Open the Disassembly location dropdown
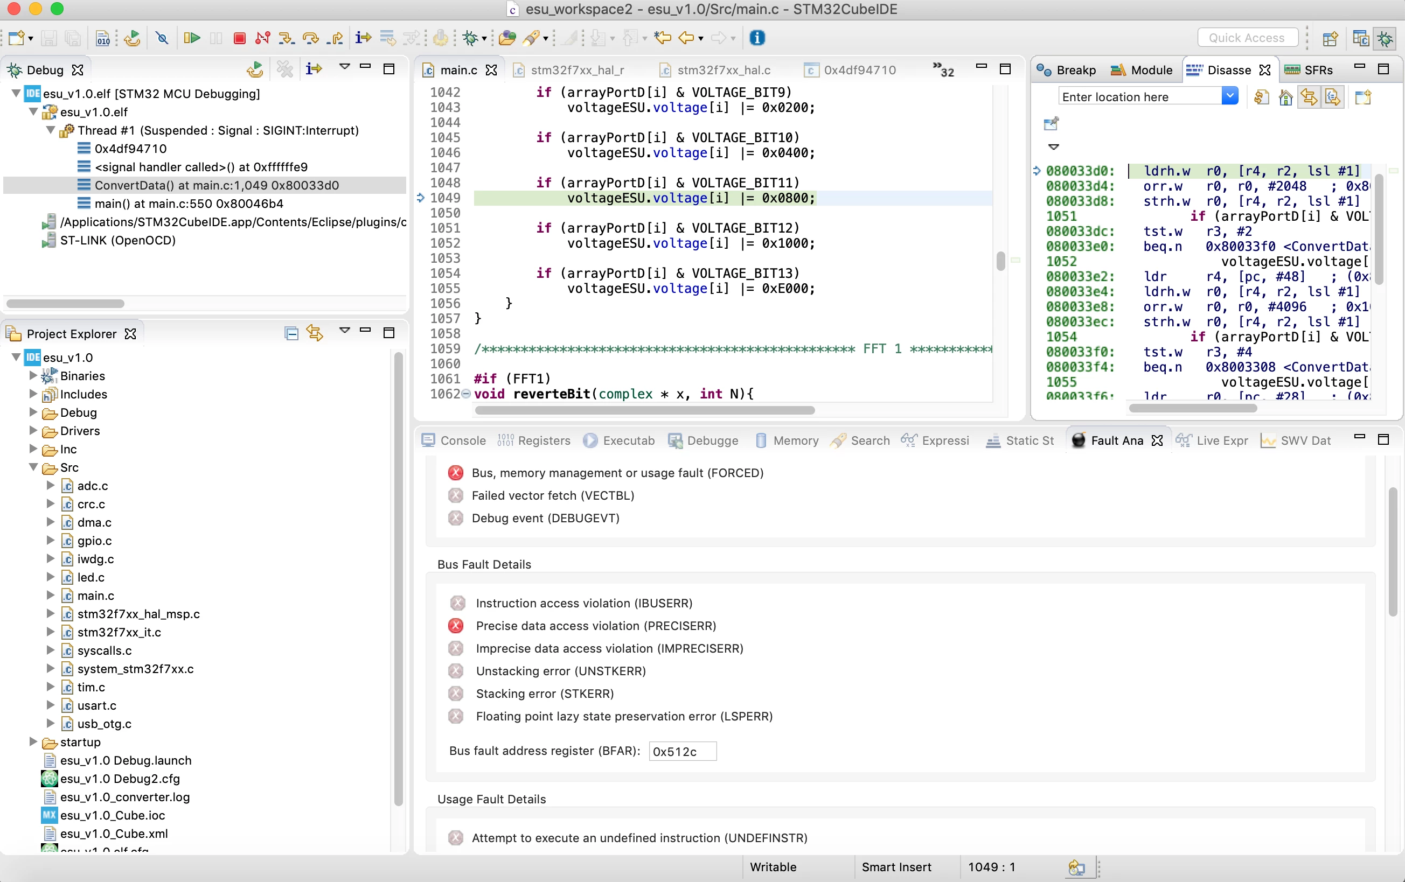Viewport: 1405px width, 882px height. pos(1229,96)
